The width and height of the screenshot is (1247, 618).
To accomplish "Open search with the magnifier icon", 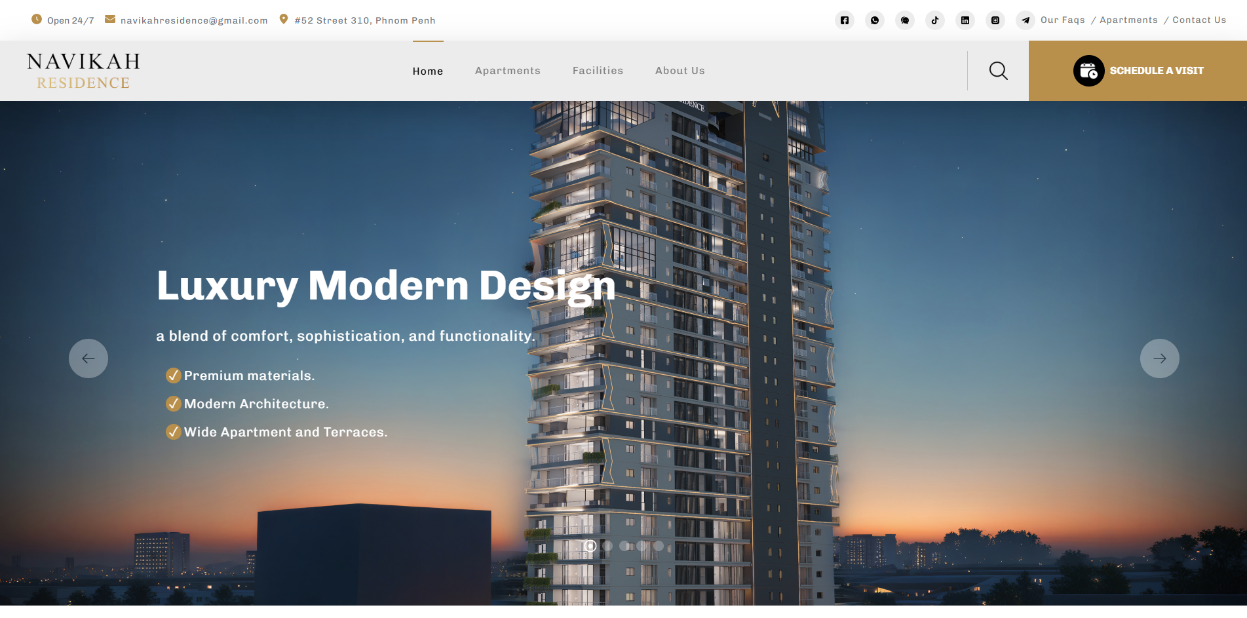I will point(998,71).
